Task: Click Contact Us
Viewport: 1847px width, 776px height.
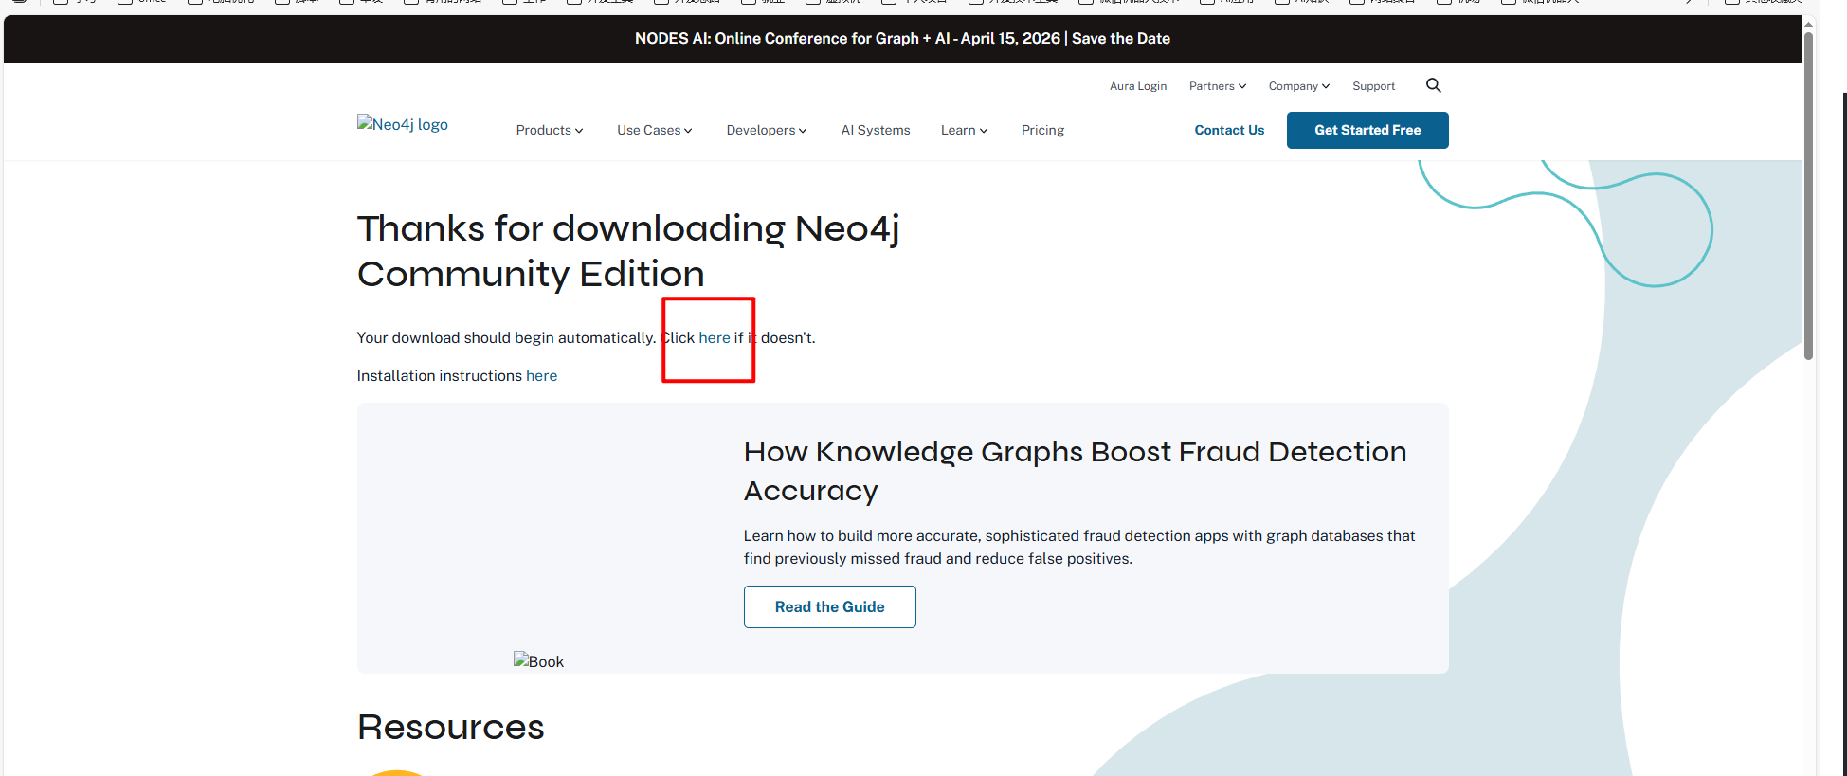Action: point(1229,130)
